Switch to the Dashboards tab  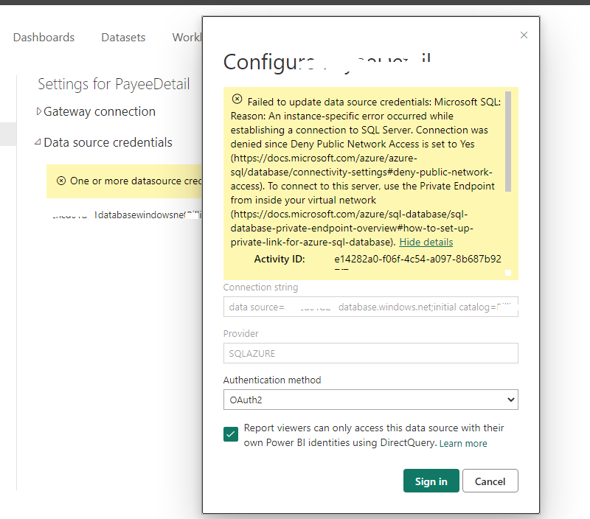(44, 38)
